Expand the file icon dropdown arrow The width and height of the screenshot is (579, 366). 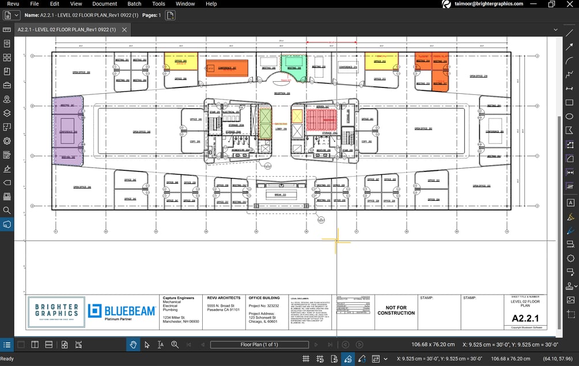[16, 15]
